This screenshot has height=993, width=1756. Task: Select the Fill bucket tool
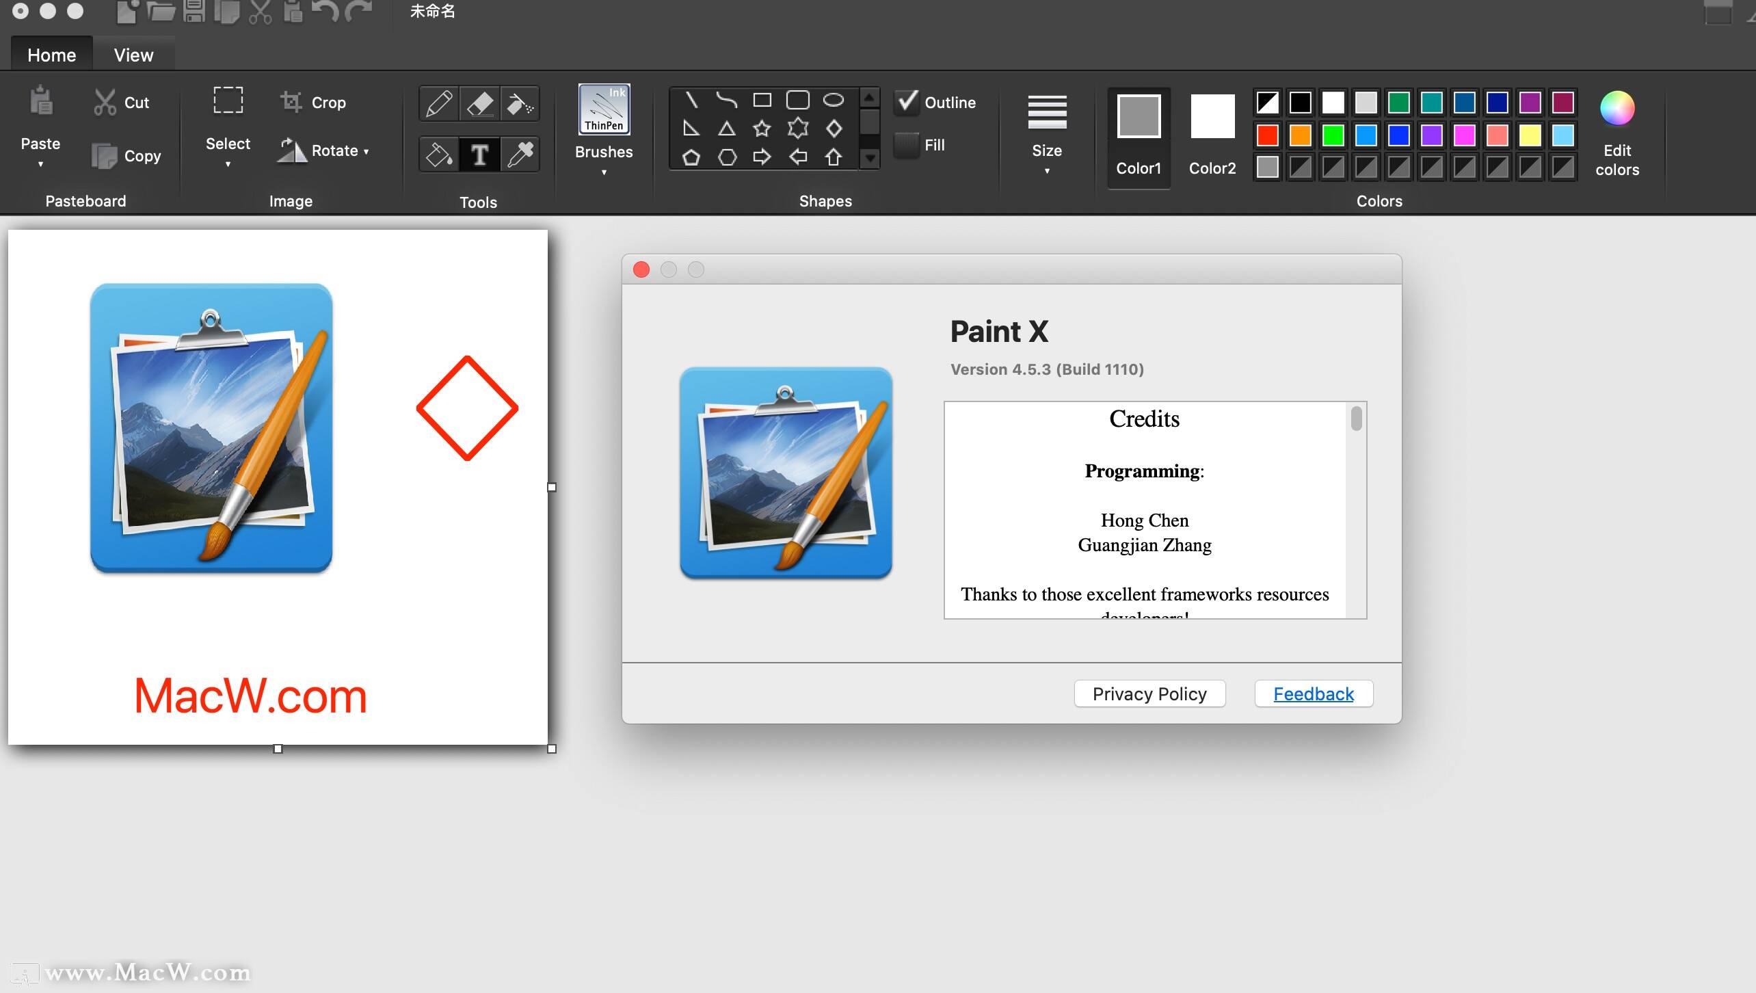click(438, 154)
